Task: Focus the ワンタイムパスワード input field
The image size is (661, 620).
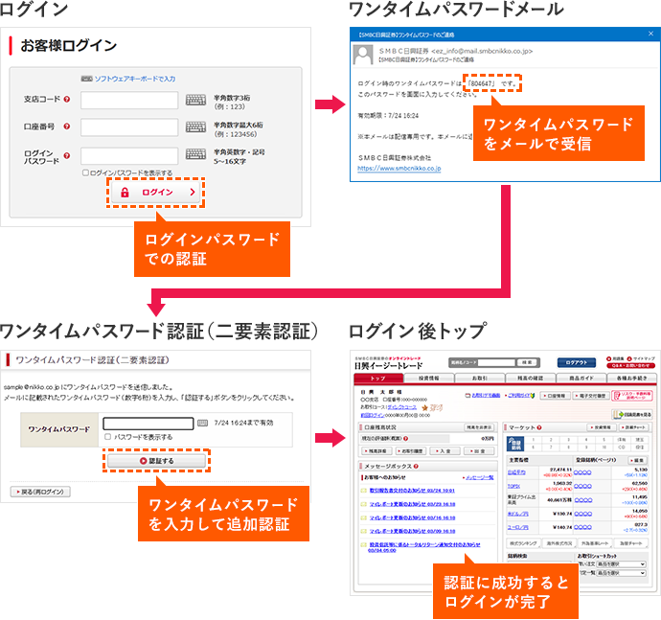Action: click(x=148, y=424)
